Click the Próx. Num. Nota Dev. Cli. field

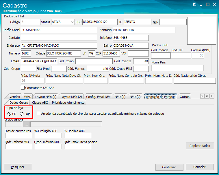64,81
